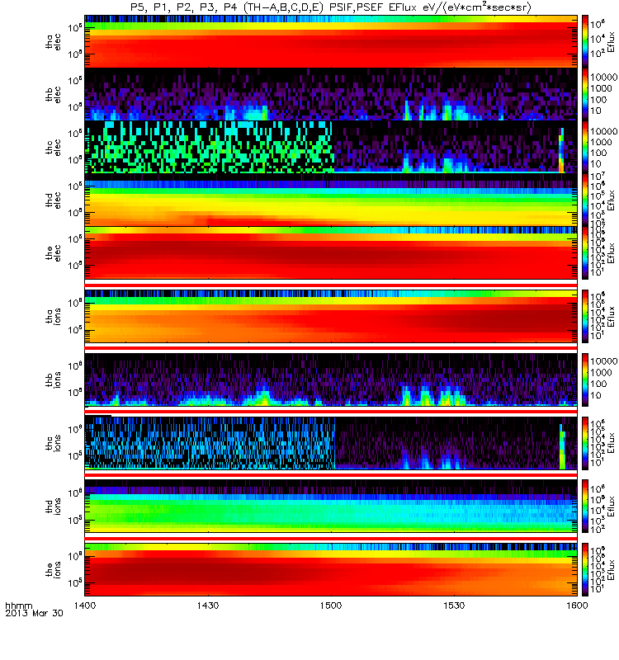The image size is (619, 660).
Task: Click the thb elec color scale bar
Action: (x=585, y=94)
